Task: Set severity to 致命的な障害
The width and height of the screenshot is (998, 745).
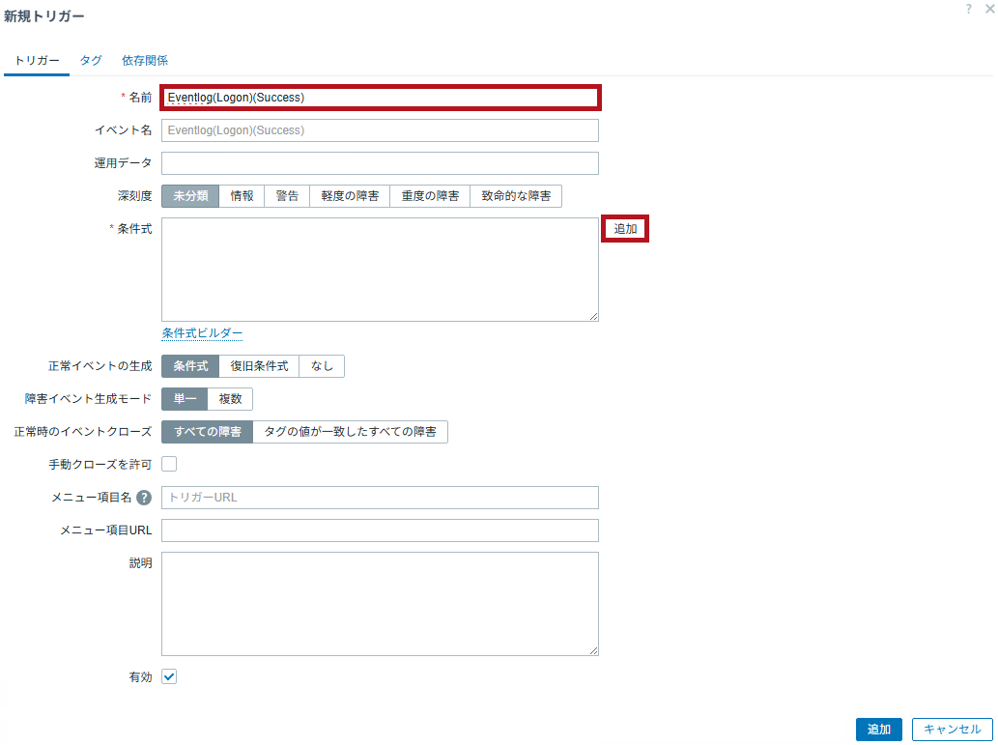Action: point(516,196)
